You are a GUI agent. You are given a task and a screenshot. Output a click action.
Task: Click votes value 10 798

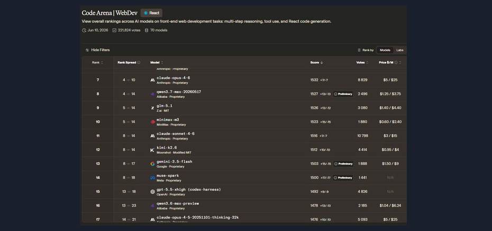click(x=362, y=136)
